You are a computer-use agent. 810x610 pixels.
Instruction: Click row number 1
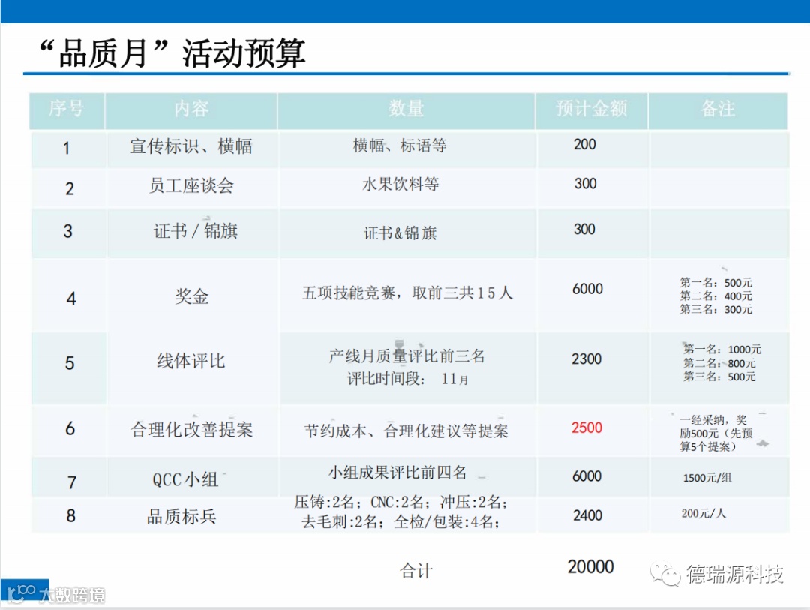coord(67,149)
